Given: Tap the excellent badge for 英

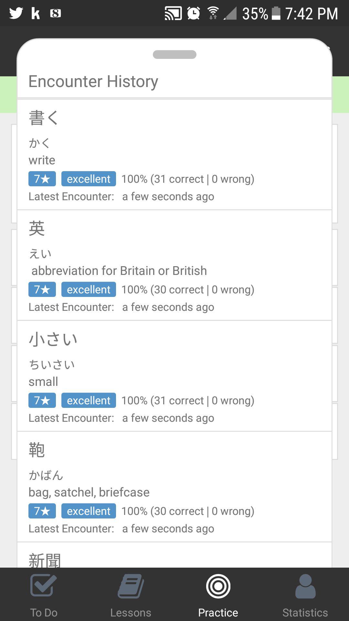Looking at the screenshot, I should 89,289.
